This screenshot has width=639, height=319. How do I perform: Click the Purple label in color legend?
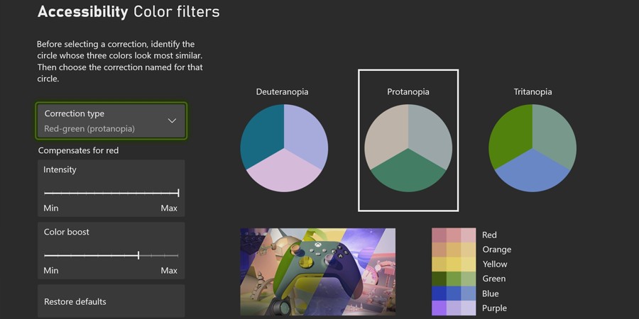point(494,308)
